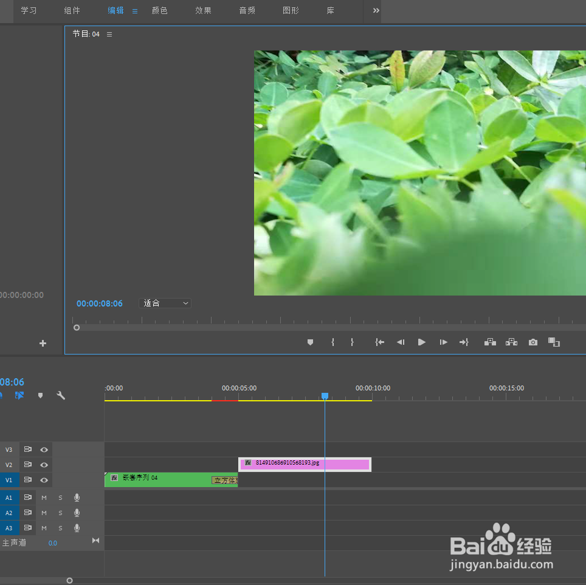Solo audio track A2
The image size is (586, 585).
pos(61,513)
